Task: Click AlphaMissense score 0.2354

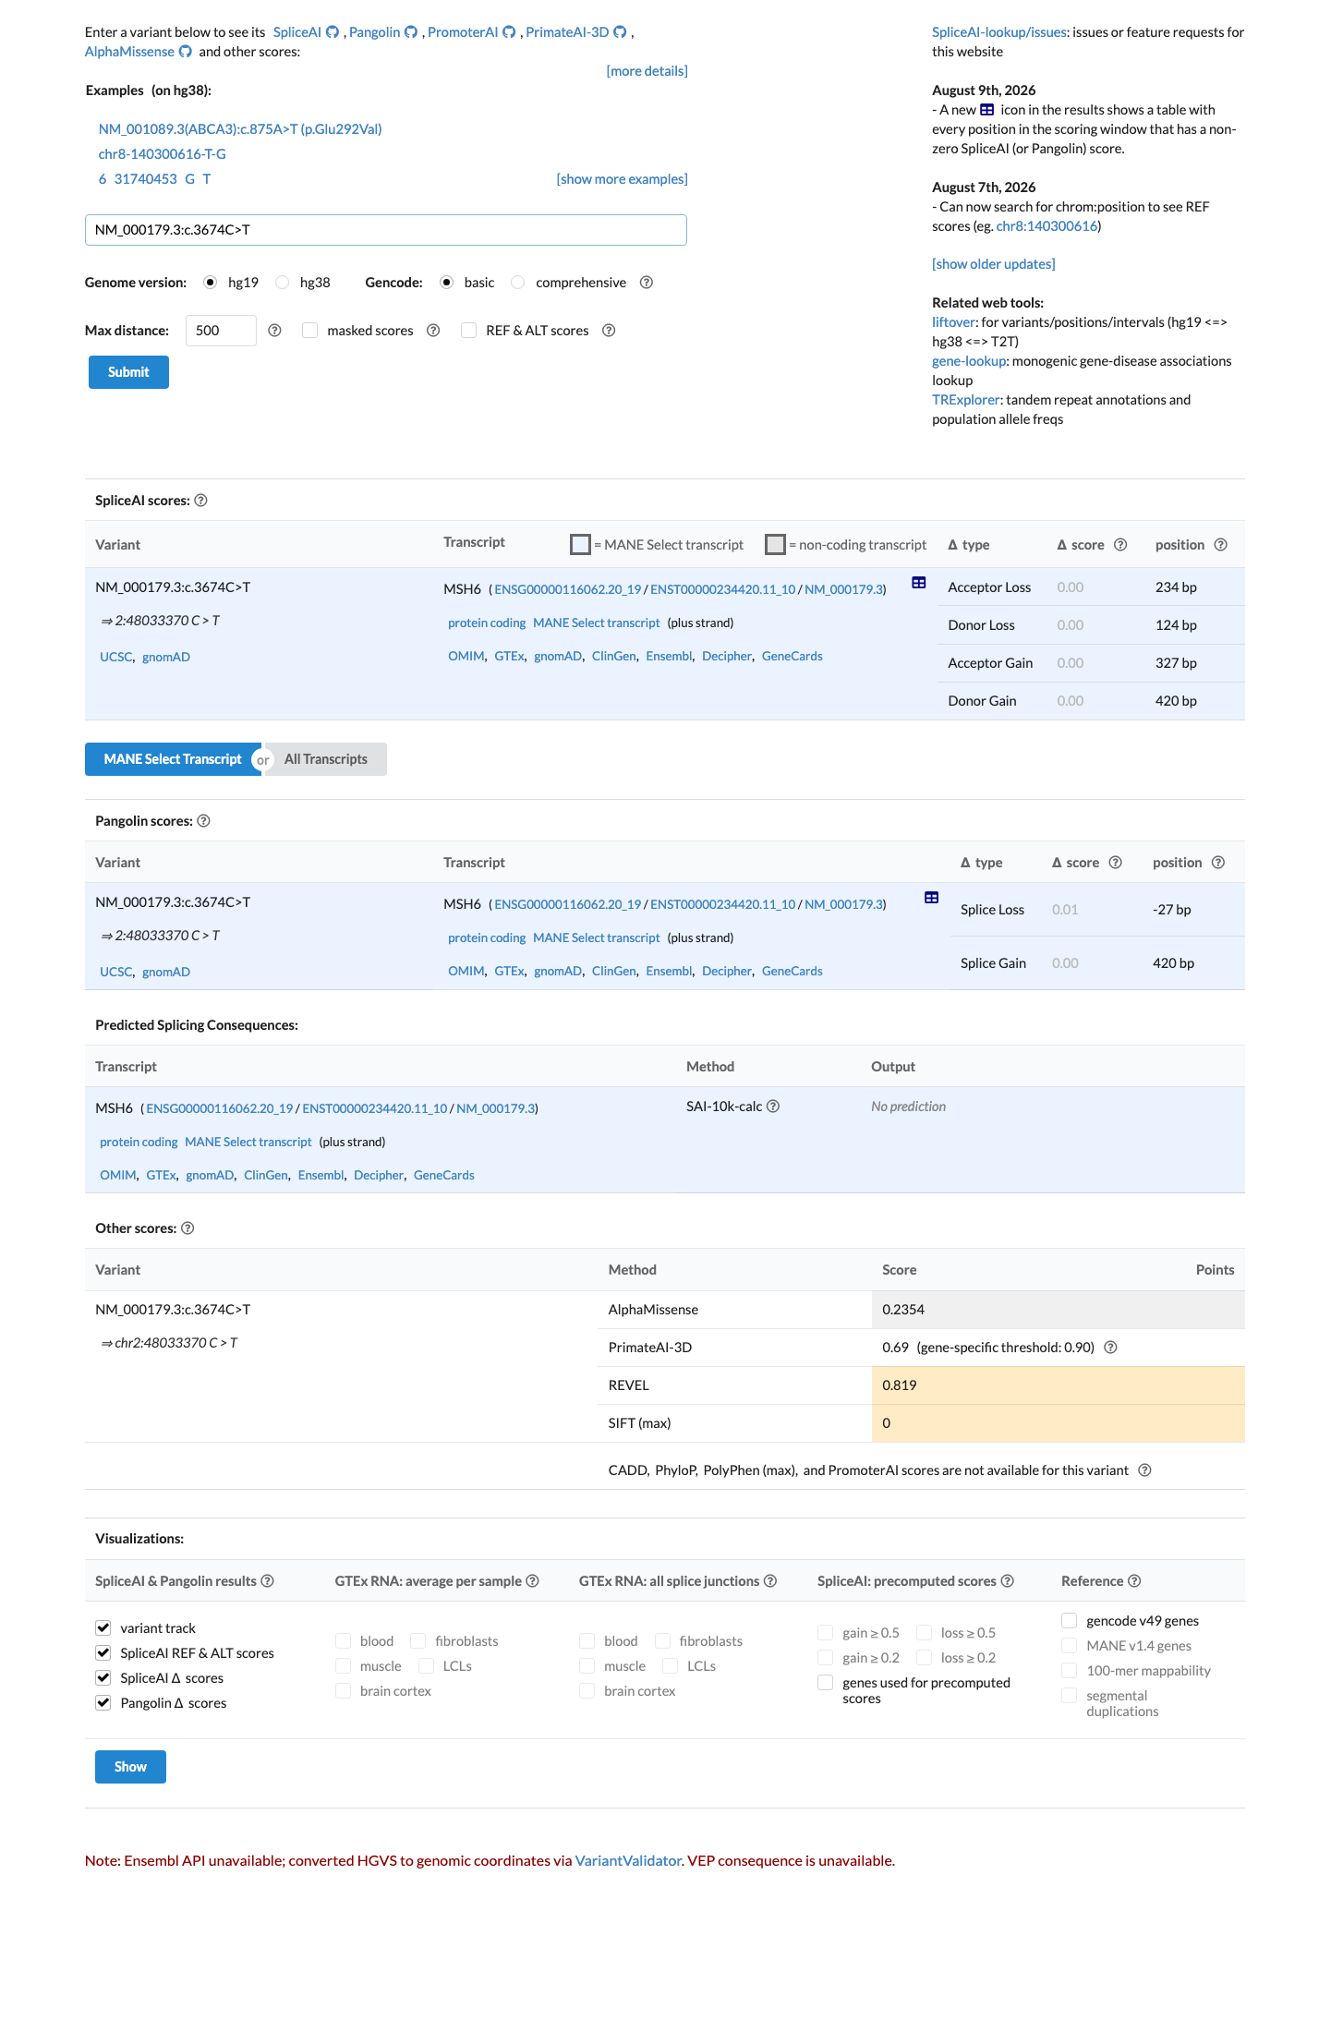Action: [903, 1310]
